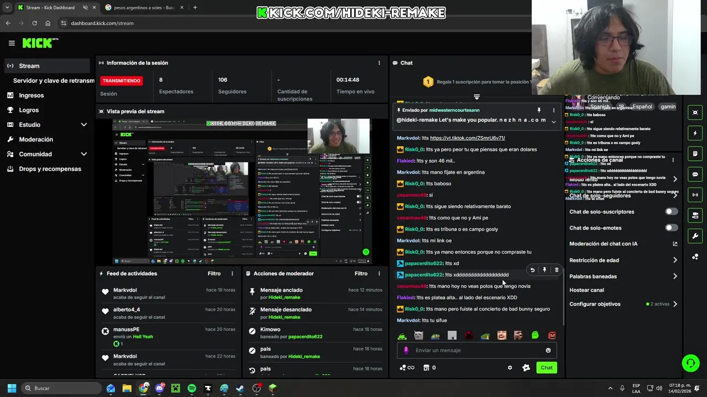Click the screen capture icon in right rail
The height and width of the screenshot is (397, 707).
pos(695,112)
